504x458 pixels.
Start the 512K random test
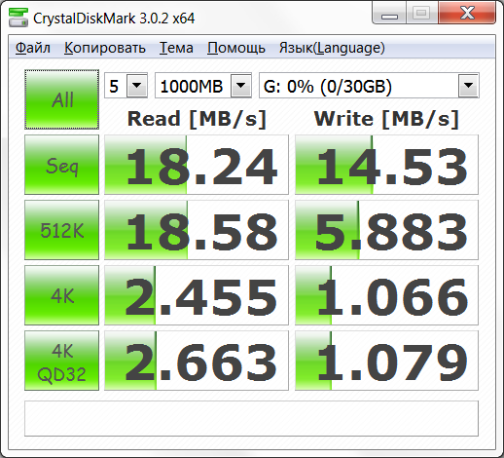pyautogui.click(x=61, y=230)
